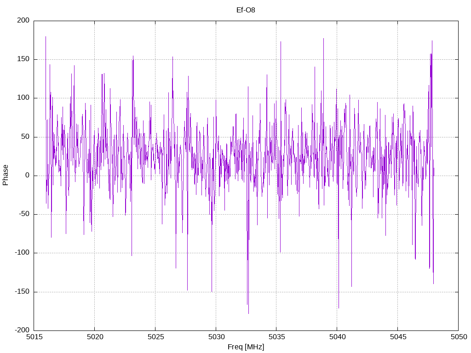Click y-axis tick label 50

[26, 137]
